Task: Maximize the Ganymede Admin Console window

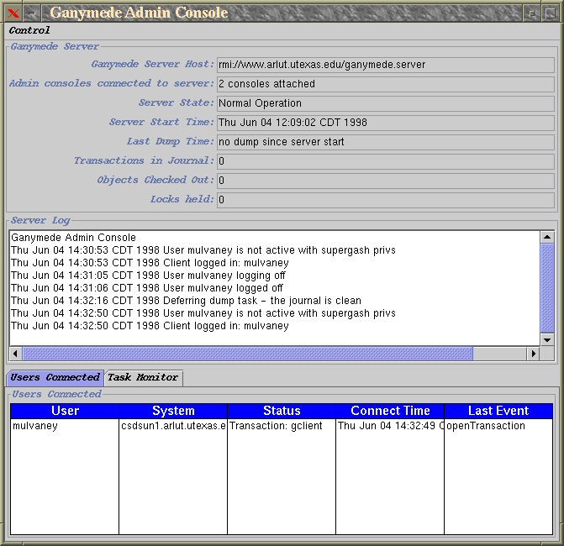Action: [x=550, y=13]
